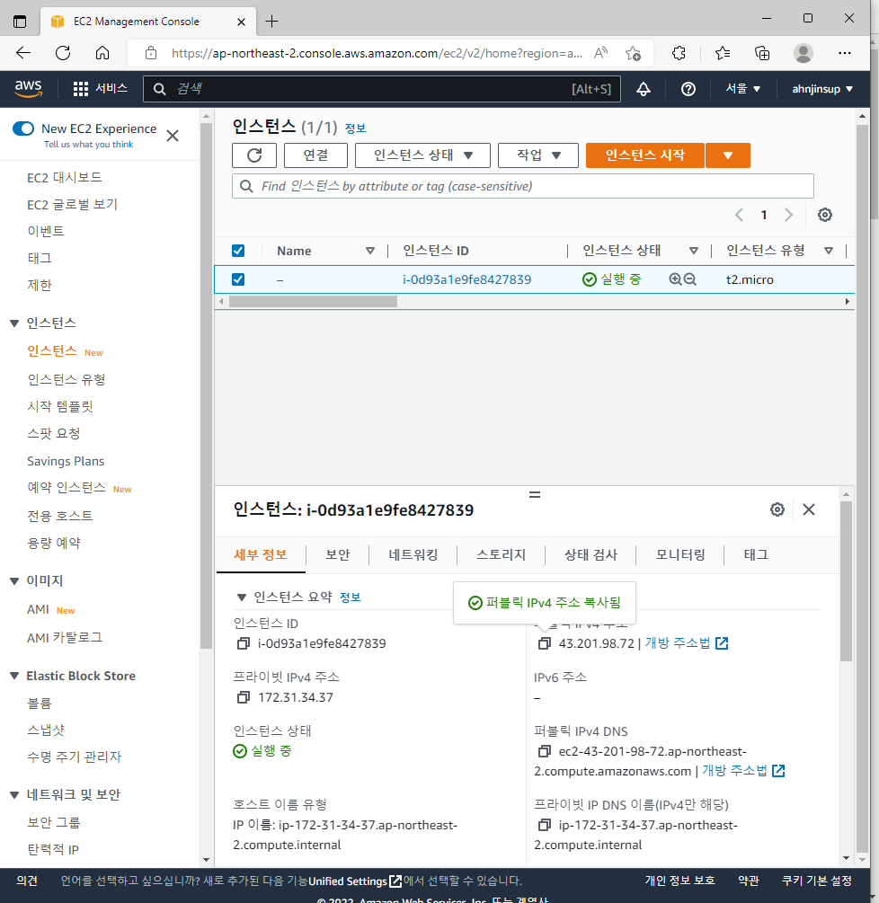Switch to the 네트워킹 tab
The image size is (879, 903).
[x=413, y=554]
